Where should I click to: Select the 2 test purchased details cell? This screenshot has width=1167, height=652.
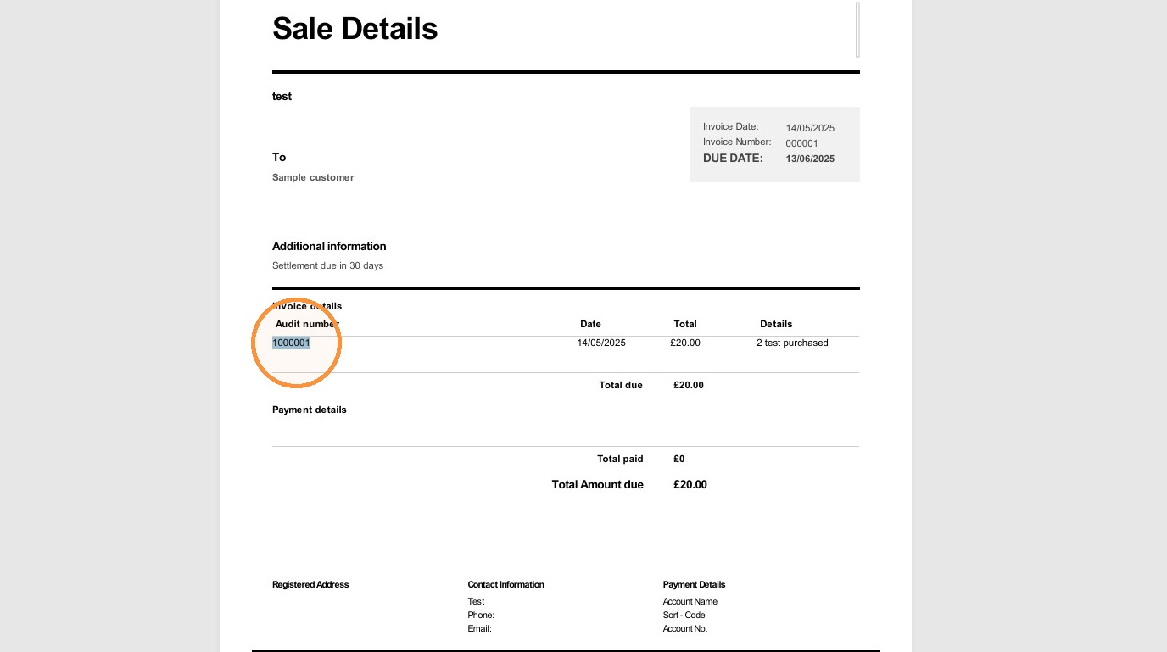pos(792,343)
